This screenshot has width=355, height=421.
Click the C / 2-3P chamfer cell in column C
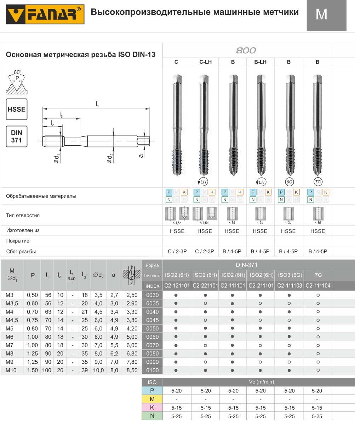click(x=177, y=252)
